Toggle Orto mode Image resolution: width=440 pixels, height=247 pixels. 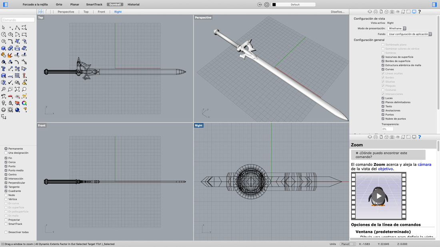59,4
